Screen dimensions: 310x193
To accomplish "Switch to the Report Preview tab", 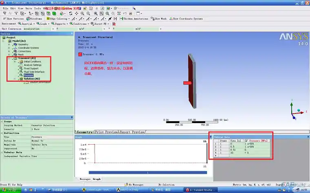I will 132,132.
